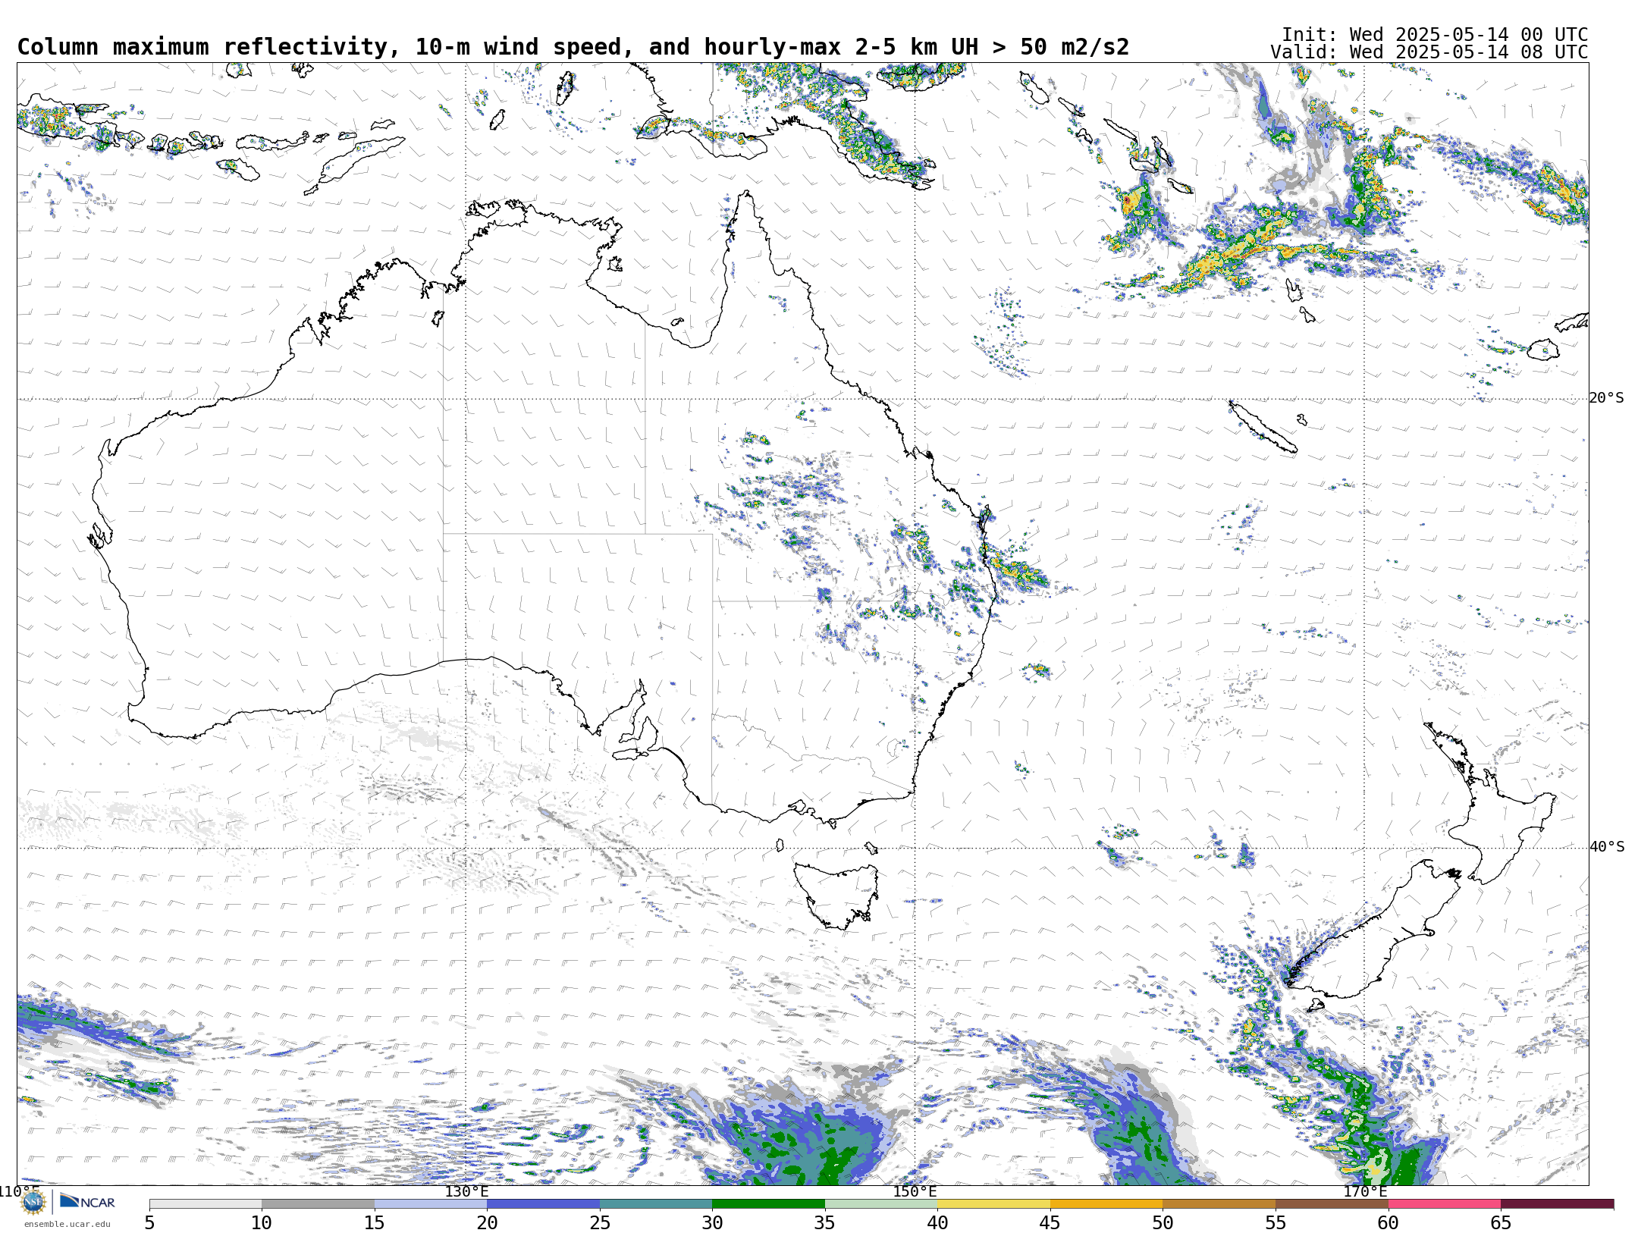Image resolution: width=1638 pixels, height=1233 pixels.
Task: Select the dark maroon 65+ colorbar segment
Action: 1557,1204
